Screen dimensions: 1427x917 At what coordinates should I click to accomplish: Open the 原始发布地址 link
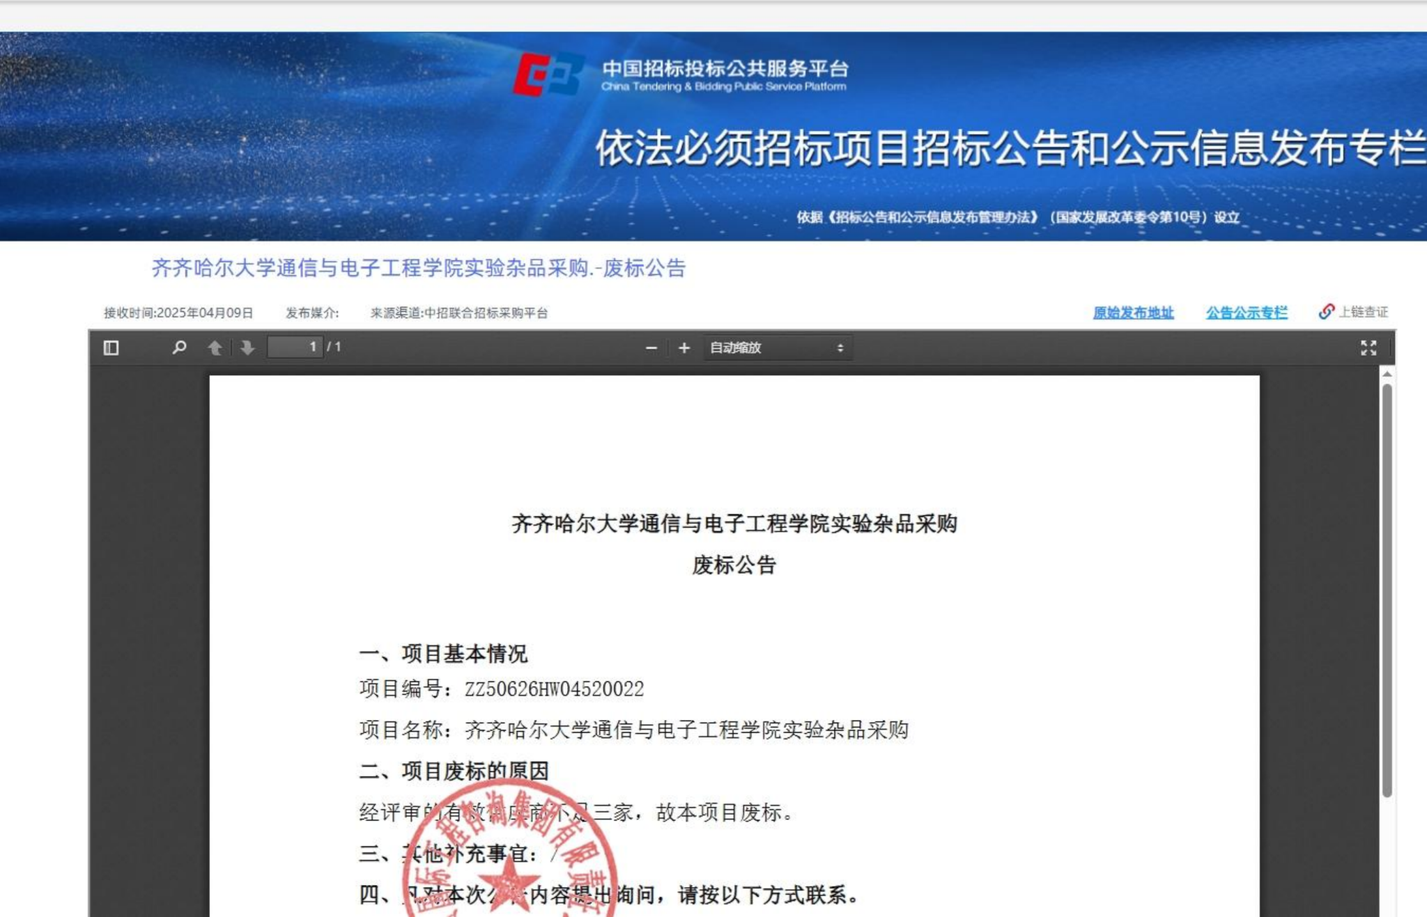click(1133, 313)
